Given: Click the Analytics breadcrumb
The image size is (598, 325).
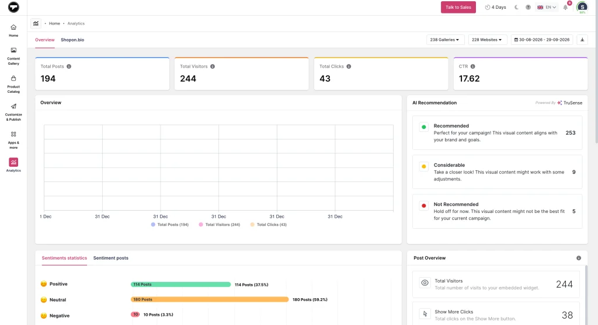Looking at the screenshot, I should coord(76,23).
